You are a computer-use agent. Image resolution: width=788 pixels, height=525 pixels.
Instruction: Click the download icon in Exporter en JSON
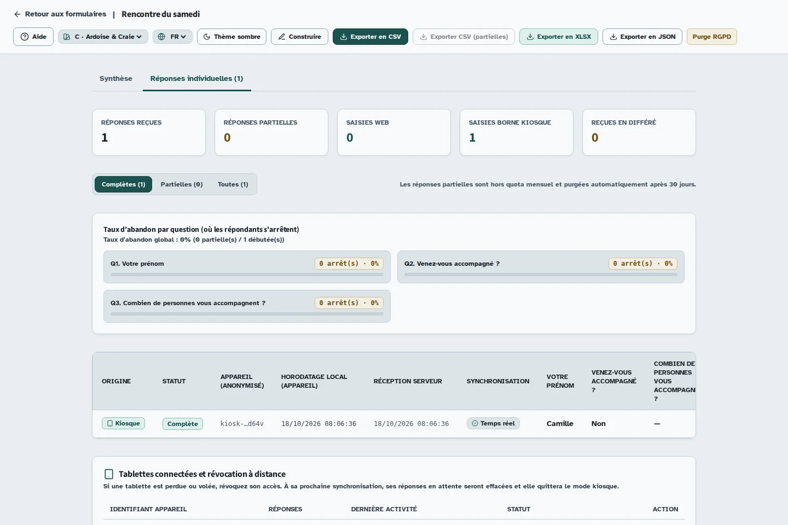(x=613, y=37)
